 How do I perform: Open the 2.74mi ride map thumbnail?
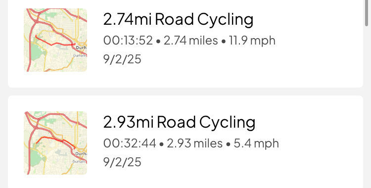[x=55, y=40]
